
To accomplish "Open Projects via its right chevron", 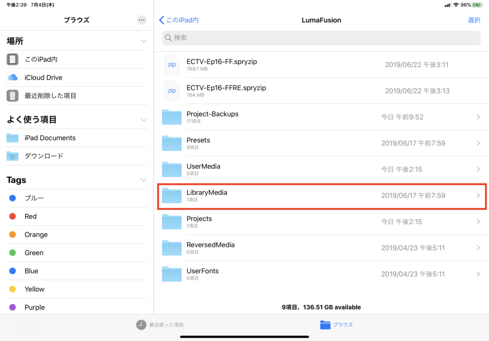I will pos(478,221).
